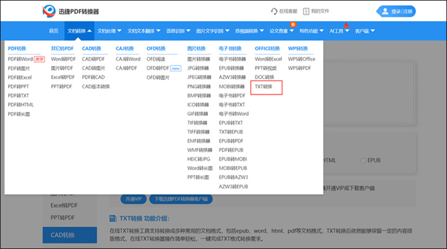Choose PDF转CAD menu entry
447x249 pixels.
(x=93, y=77)
